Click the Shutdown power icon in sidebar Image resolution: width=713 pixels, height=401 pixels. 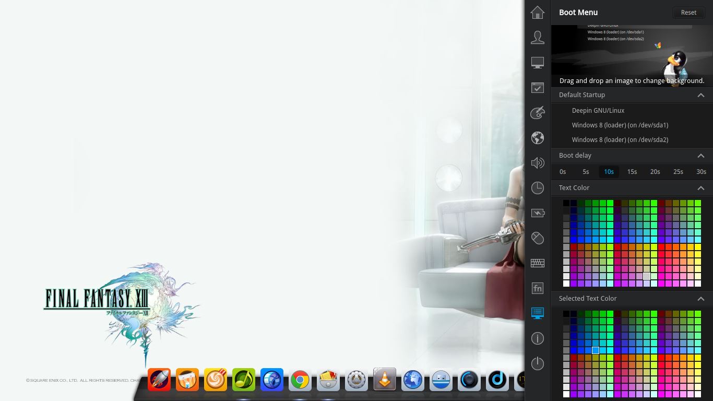pyautogui.click(x=538, y=363)
